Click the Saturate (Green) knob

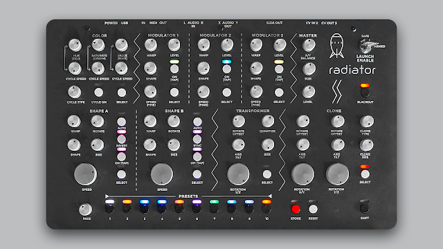98,45
